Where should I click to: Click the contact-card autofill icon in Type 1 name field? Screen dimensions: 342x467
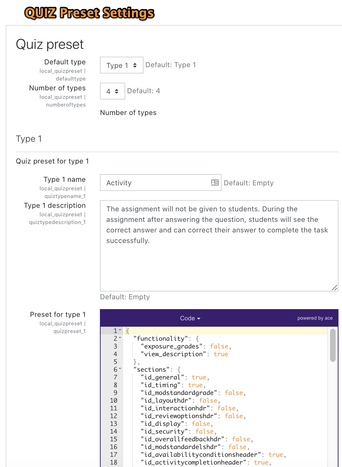[x=215, y=183]
